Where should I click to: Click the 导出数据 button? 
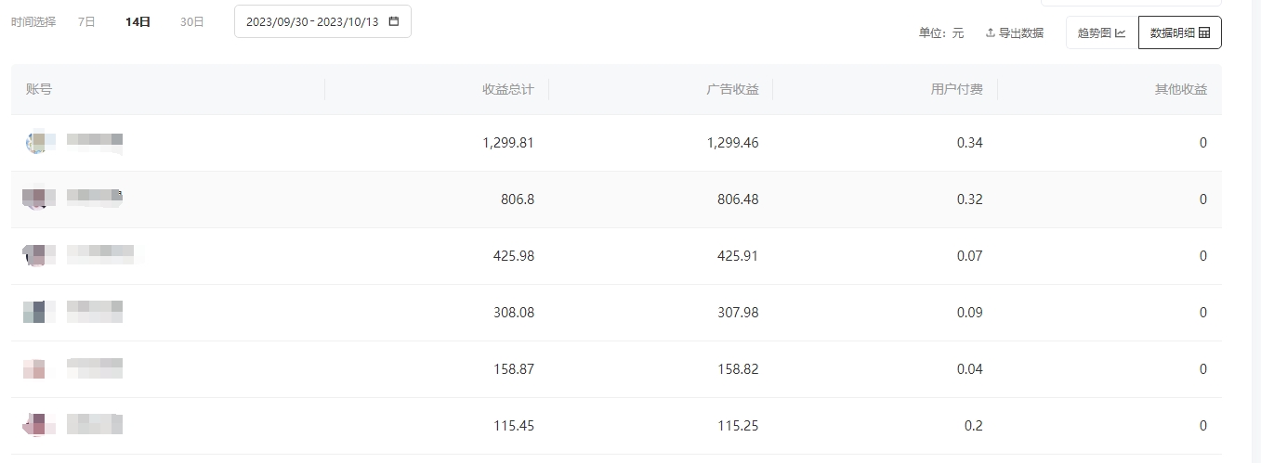pyautogui.click(x=1014, y=32)
